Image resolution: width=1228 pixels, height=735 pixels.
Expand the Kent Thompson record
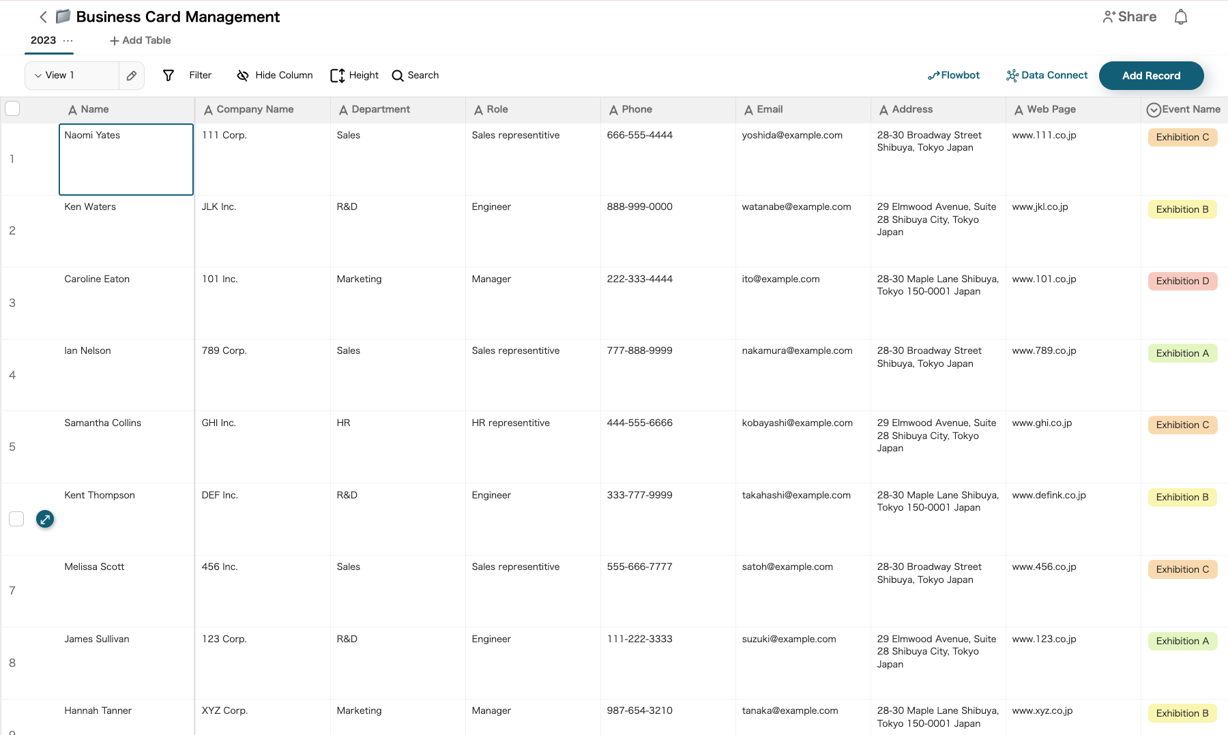45,520
